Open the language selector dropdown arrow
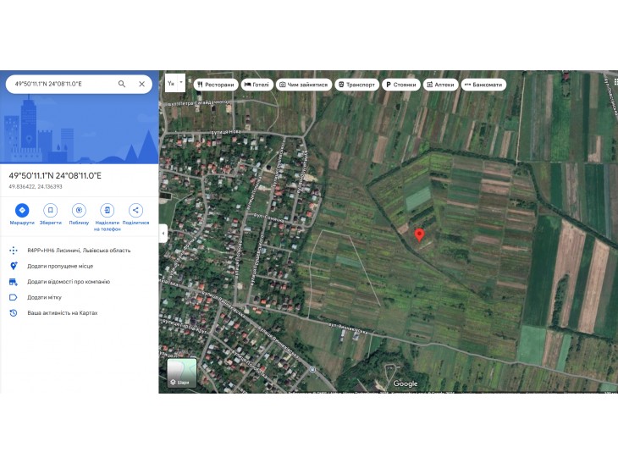 coord(181,83)
